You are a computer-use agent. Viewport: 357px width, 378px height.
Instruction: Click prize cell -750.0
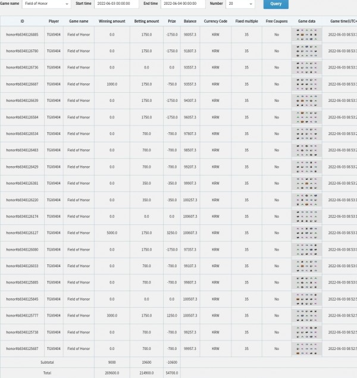coord(172,84)
